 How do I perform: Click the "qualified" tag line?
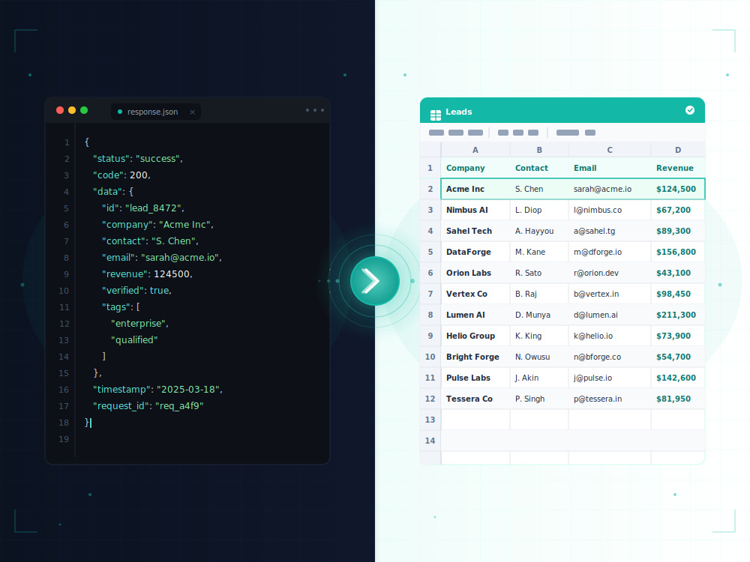[x=134, y=339]
